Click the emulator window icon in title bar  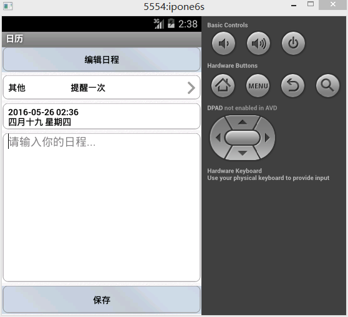[x=7, y=6]
